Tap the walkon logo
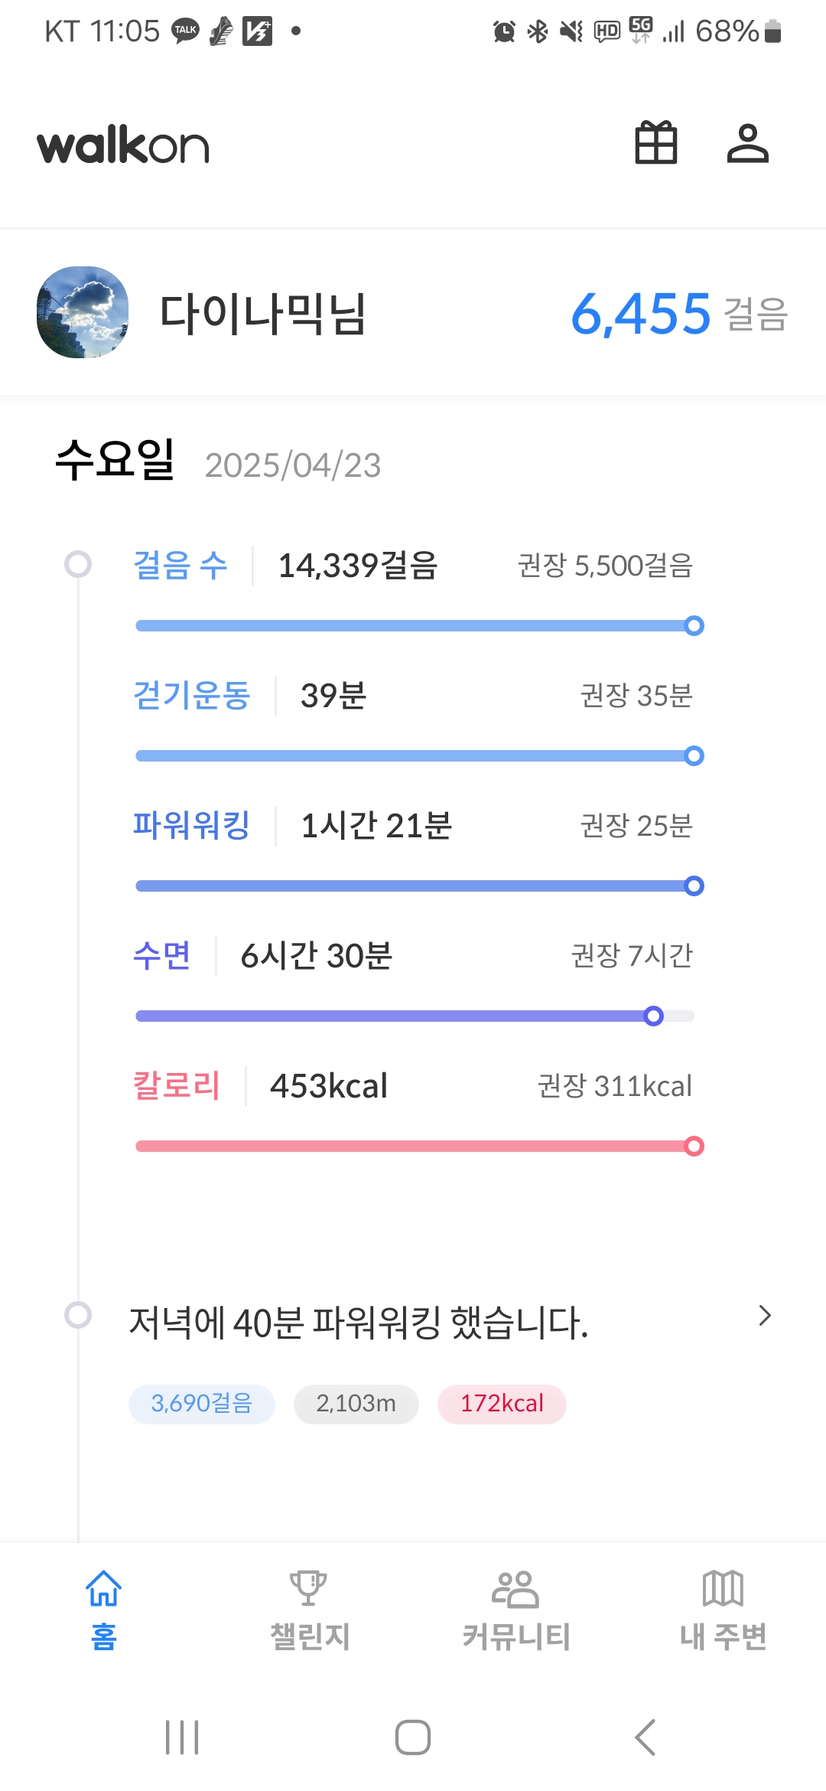Screen dimensions: 826x1791 tap(123, 145)
